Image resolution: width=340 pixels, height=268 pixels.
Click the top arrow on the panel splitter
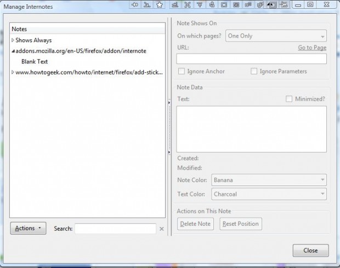pos(169,103)
